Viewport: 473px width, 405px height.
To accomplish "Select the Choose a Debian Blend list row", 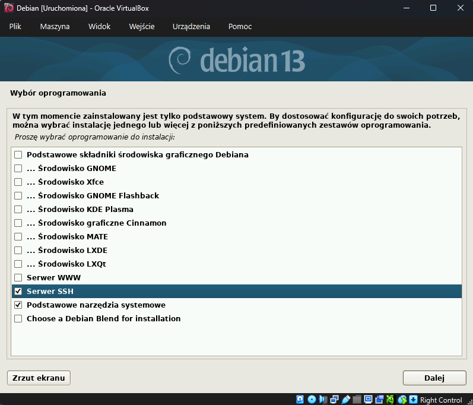I will [x=103, y=319].
